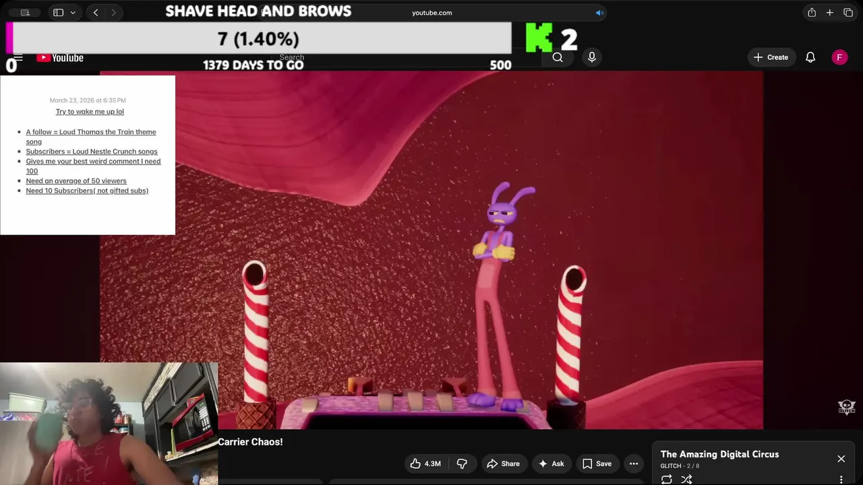863x485 pixels.
Task: Mute the tab audio speaker icon
Action: (599, 13)
